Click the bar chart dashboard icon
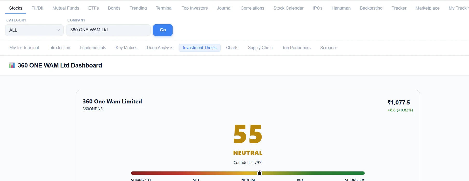 point(12,65)
